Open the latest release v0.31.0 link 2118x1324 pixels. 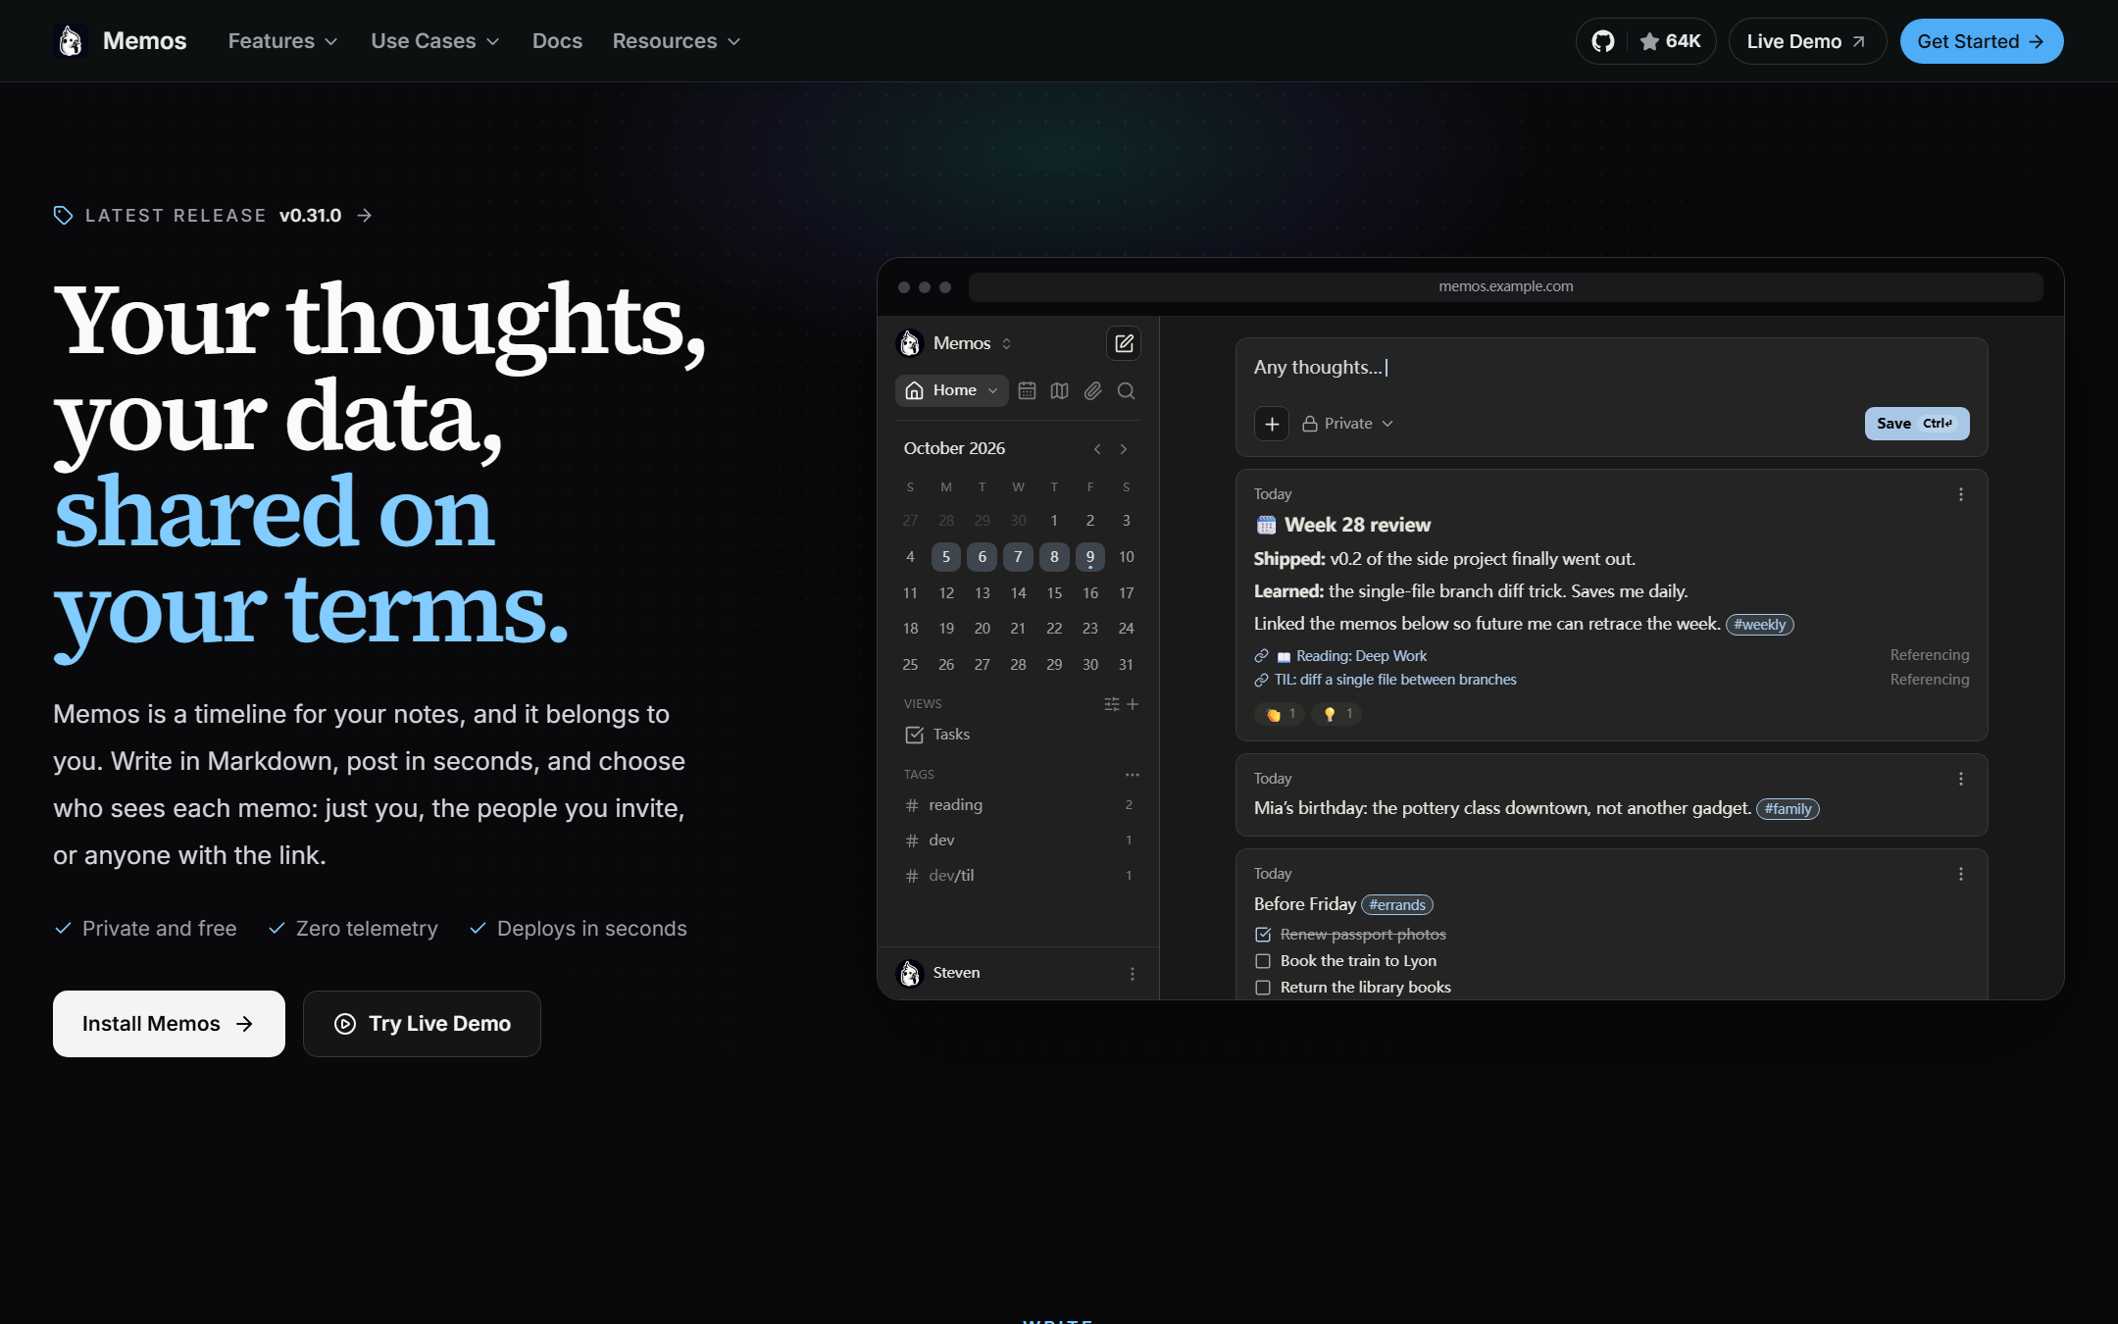214,216
